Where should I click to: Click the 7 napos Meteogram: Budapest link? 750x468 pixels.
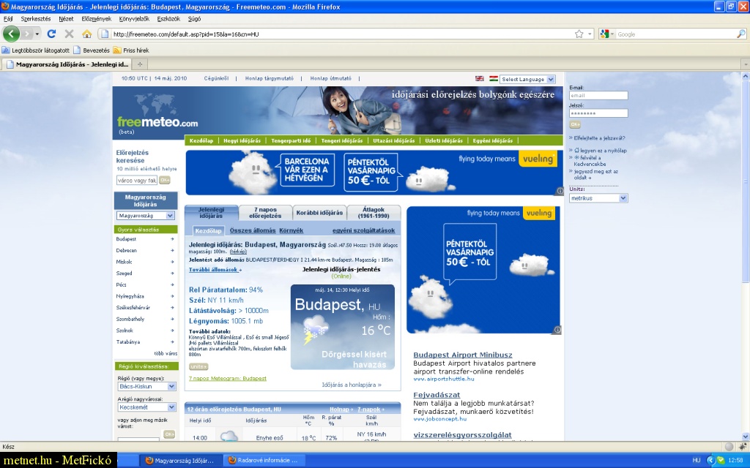tap(227, 378)
